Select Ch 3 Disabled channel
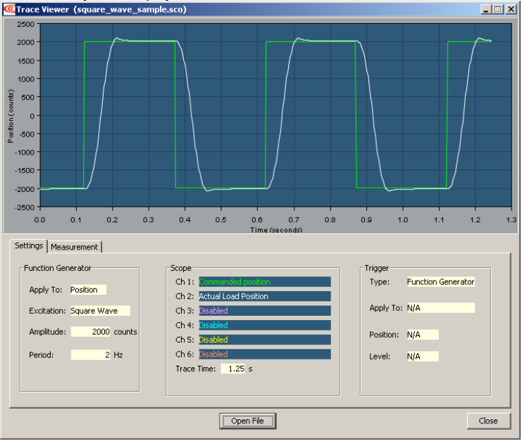 point(265,311)
